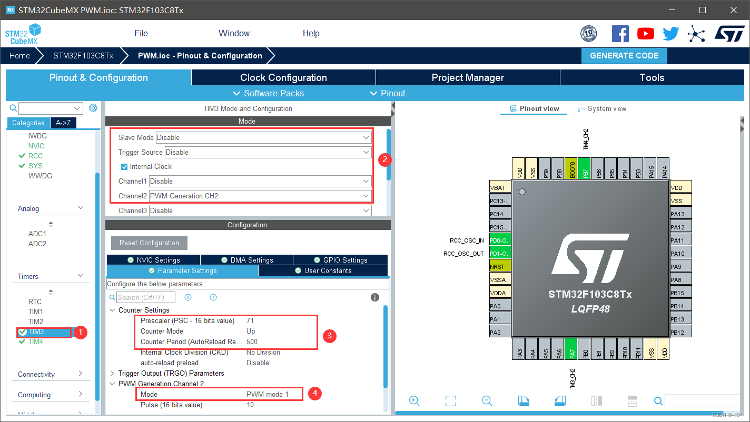The image size is (750, 422).
Task: Go to next parameter search result
Action: pyautogui.click(x=213, y=297)
